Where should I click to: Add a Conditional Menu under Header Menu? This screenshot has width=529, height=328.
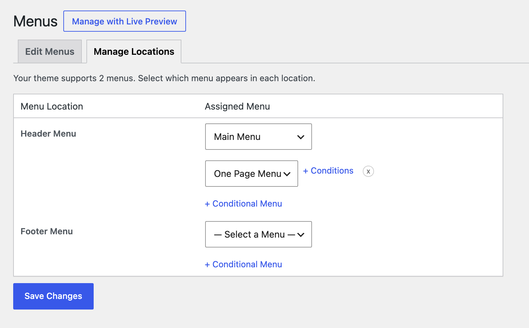click(x=243, y=204)
